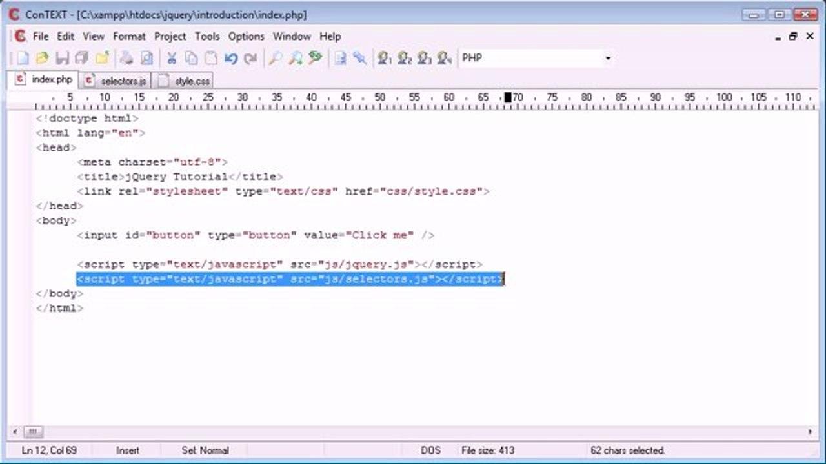Open the View menu
Screen dimensions: 826x464
[94, 36]
